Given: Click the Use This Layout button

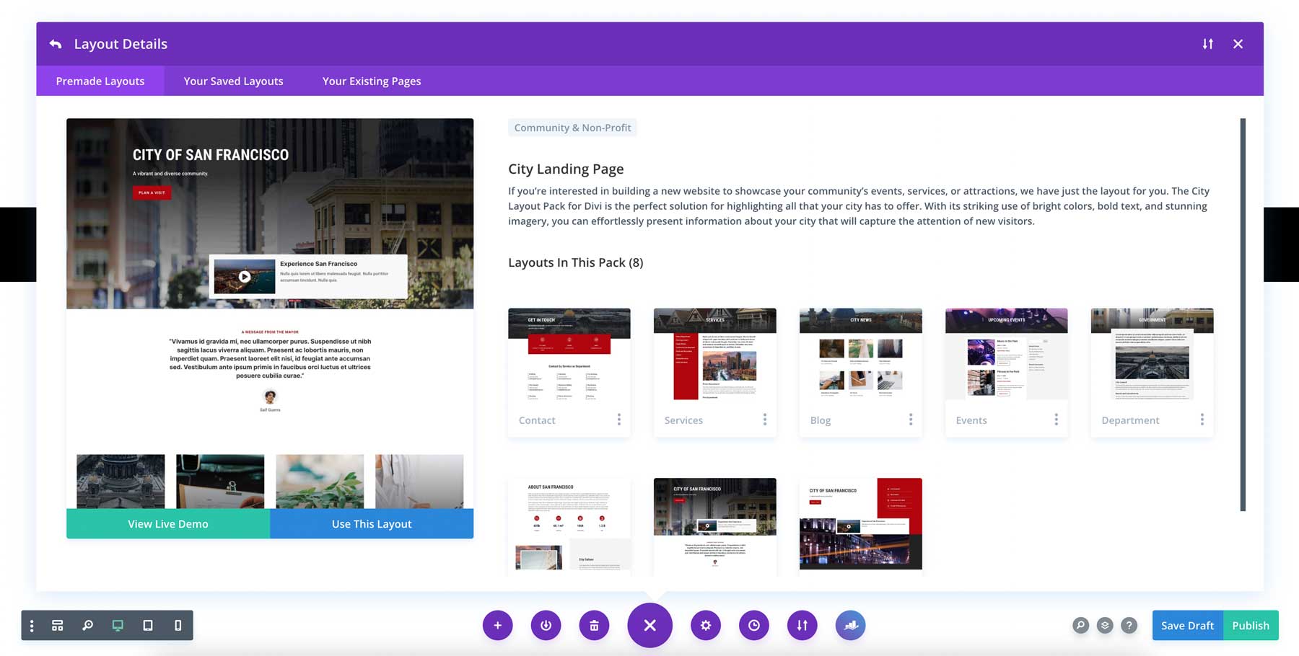Looking at the screenshot, I should pos(371,523).
